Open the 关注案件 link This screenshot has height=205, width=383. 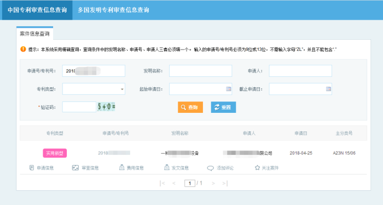click(270, 168)
